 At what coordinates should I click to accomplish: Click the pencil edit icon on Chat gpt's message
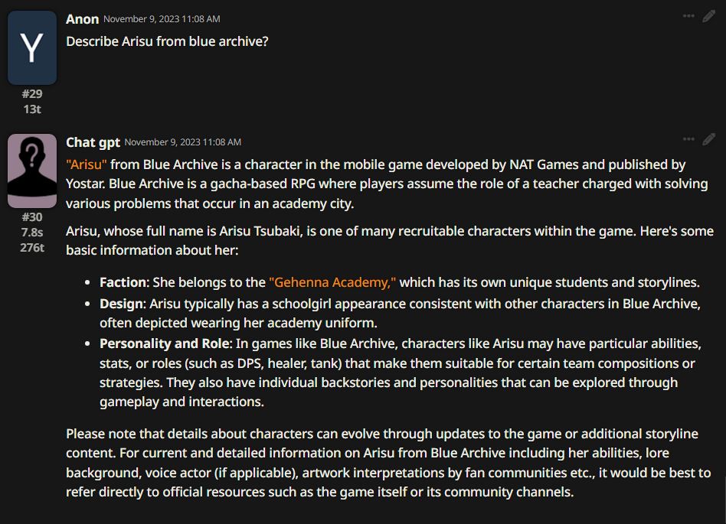(709, 139)
